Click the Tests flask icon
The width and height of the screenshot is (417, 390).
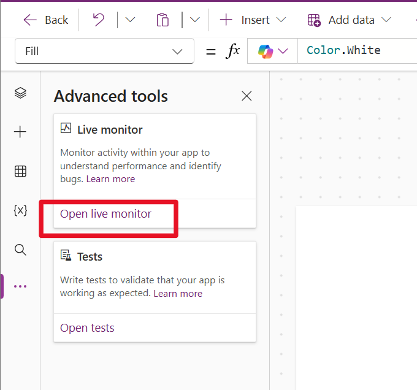[x=66, y=255]
